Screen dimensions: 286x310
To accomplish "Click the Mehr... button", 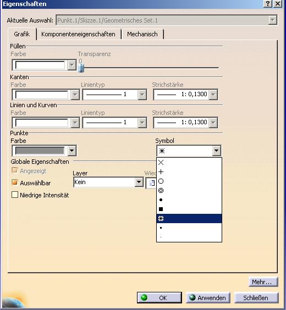I will (x=263, y=282).
